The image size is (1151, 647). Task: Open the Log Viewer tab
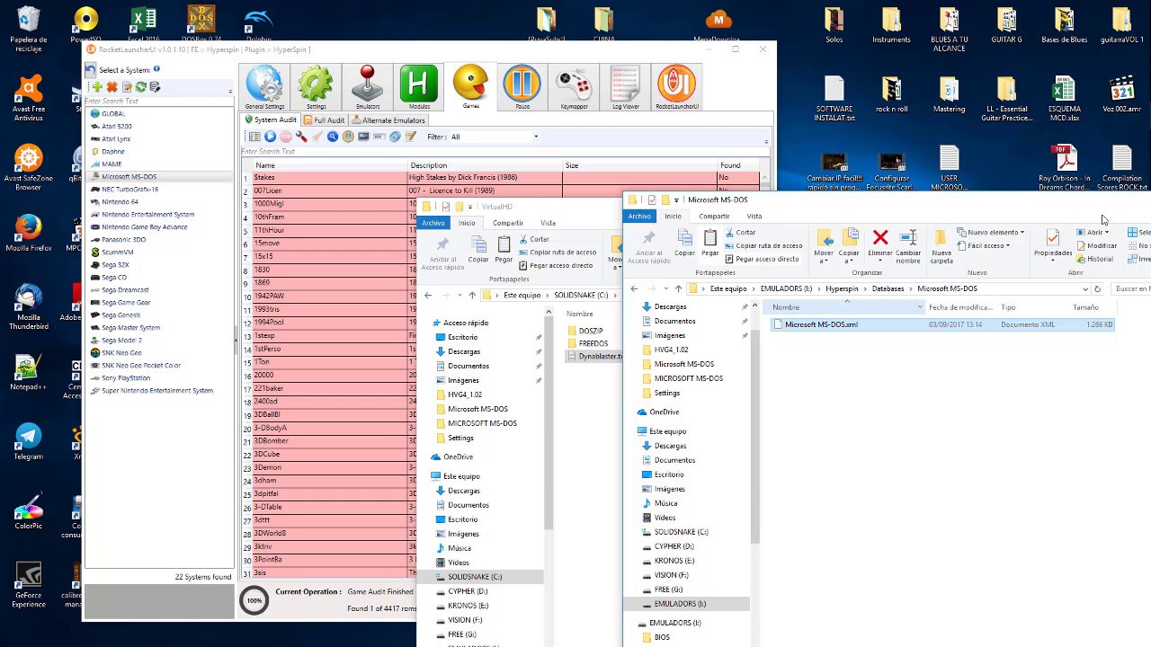(625, 87)
